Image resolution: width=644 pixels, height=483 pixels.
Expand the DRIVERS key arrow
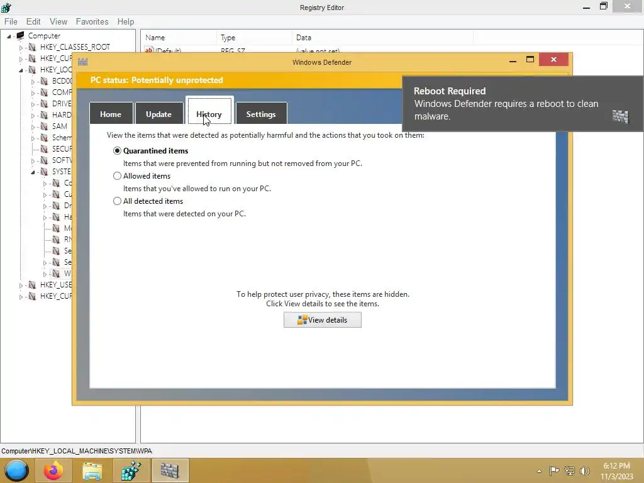[33, 104]
